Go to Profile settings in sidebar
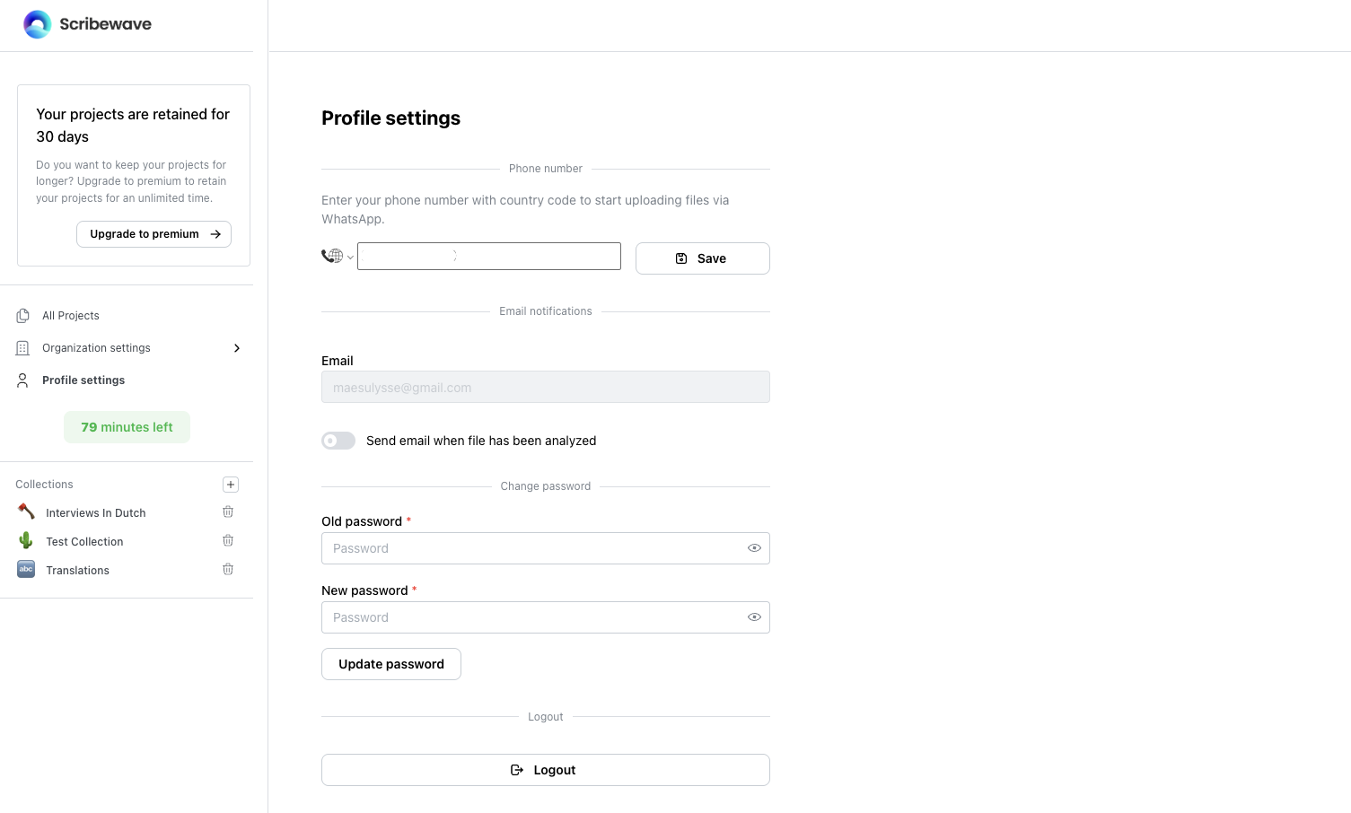 tap(83, 380)
